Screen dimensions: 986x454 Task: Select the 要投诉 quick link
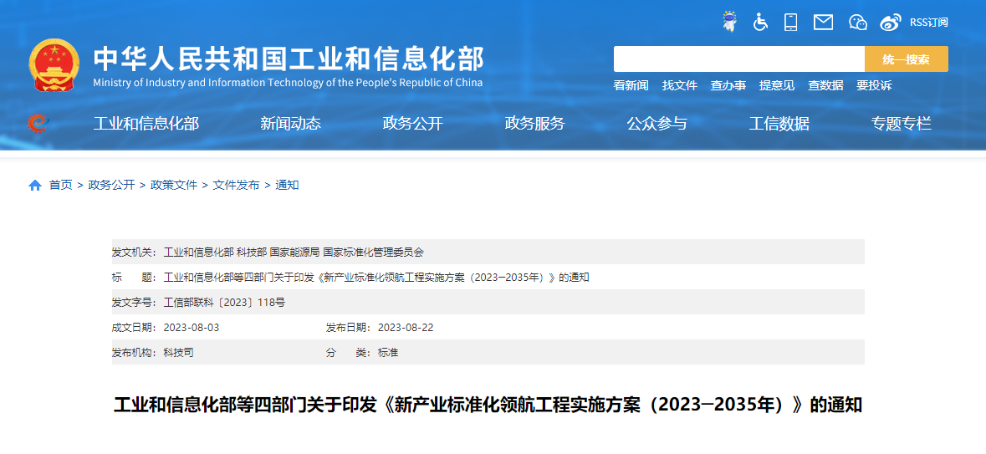874,85
